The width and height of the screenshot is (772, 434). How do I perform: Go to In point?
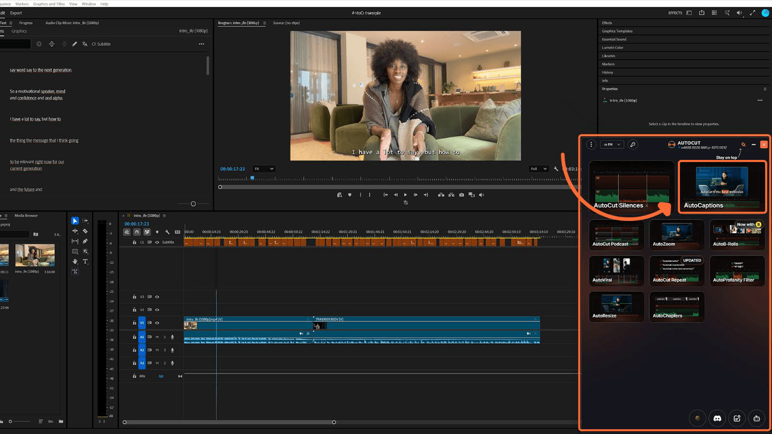pos(386,195)
